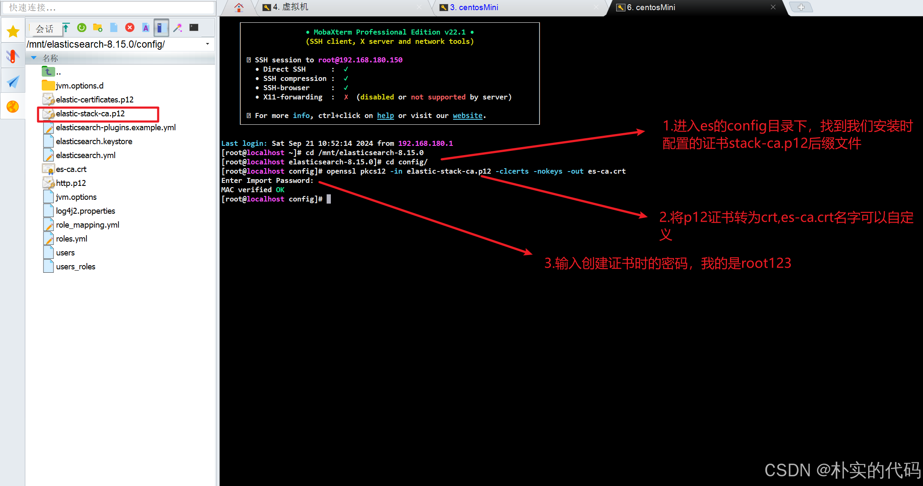Open terminal in current folder icon
This screenshot has height=486, width=923.
(194, 28)
